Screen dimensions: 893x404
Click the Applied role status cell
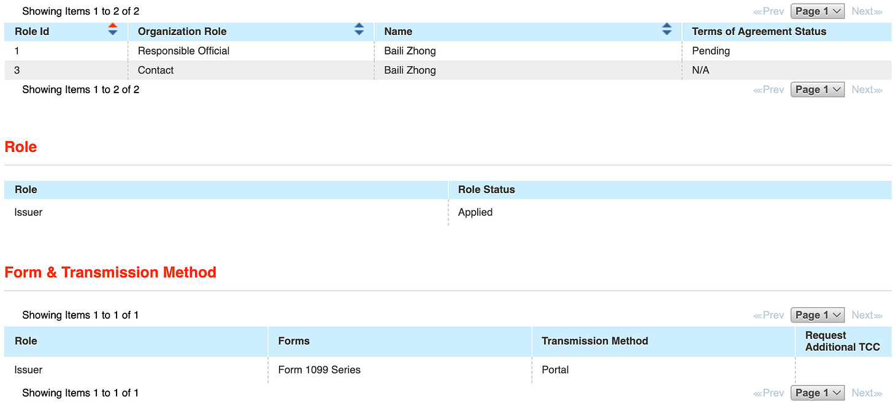point(475,212)
